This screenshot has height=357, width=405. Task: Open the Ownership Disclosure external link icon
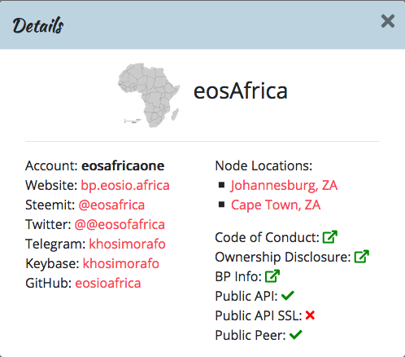(x=362, y=257)
